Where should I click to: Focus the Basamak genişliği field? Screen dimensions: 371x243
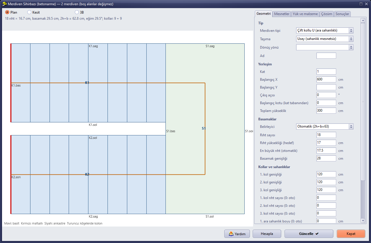click(326, 158)
